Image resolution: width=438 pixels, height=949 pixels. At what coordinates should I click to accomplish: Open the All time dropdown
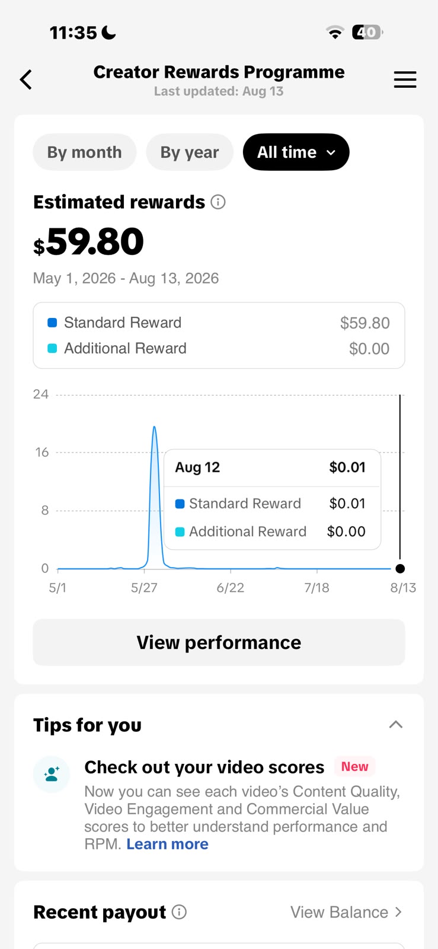coord(296,152)
